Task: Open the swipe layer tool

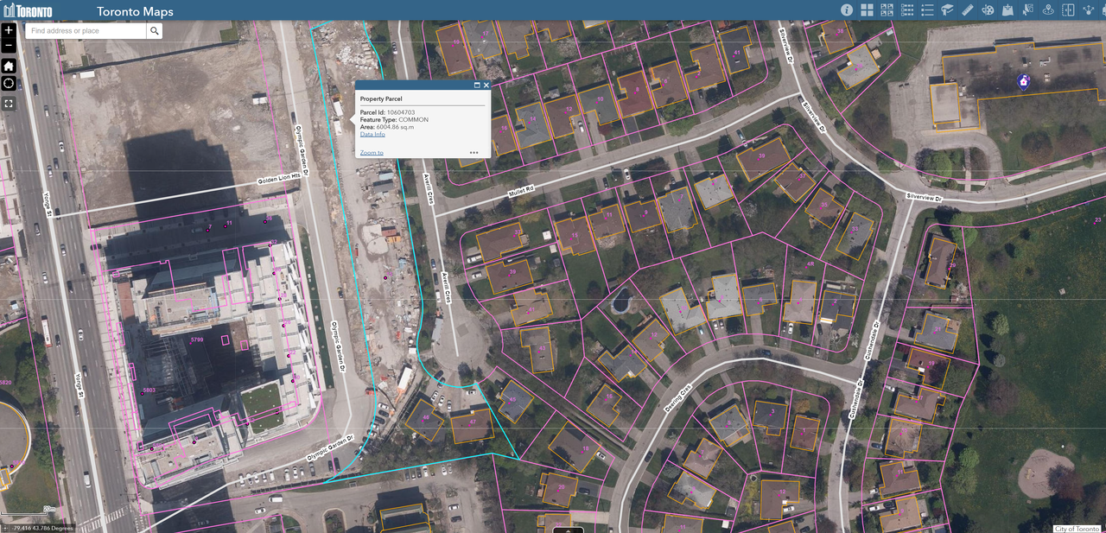Action: click(x=1068, y=10)
